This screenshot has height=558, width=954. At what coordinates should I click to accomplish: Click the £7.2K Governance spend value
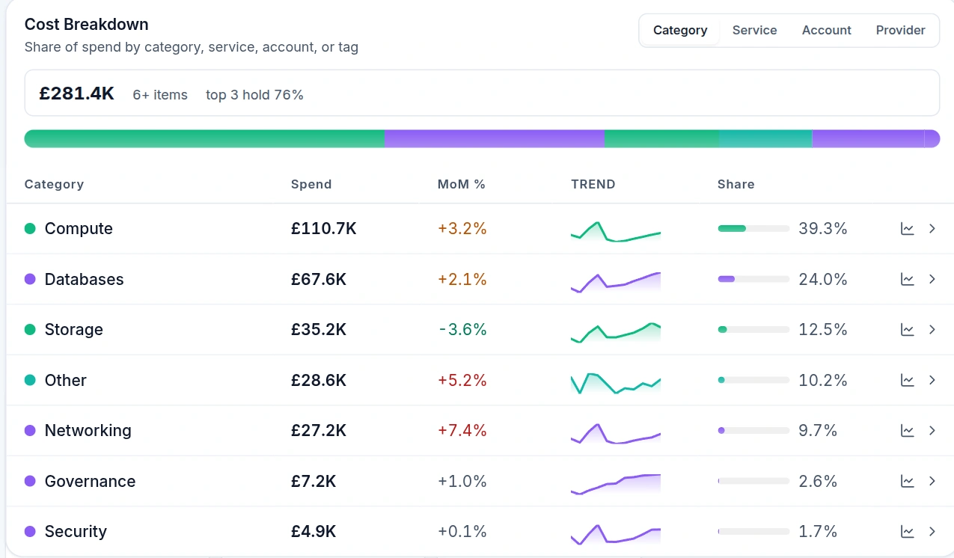(314, 481)
